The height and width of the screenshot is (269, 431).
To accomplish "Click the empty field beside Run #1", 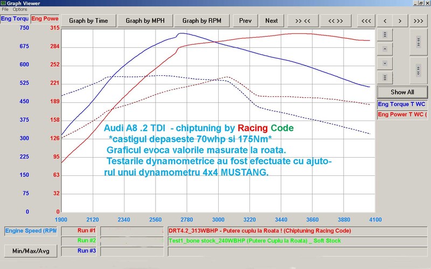I will [132, 231].
